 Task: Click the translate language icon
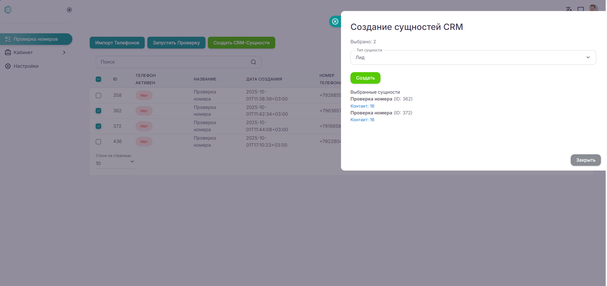point(569,9)
